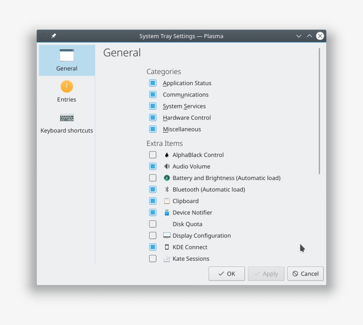Click the Clipboard icon
The image size is (363, 325).
167,201
